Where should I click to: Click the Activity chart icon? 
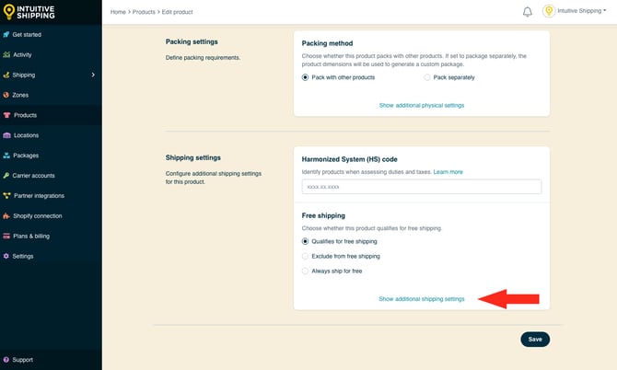[6, 54]
